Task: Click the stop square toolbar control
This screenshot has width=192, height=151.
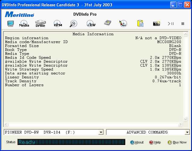Action: coord(183,24)
